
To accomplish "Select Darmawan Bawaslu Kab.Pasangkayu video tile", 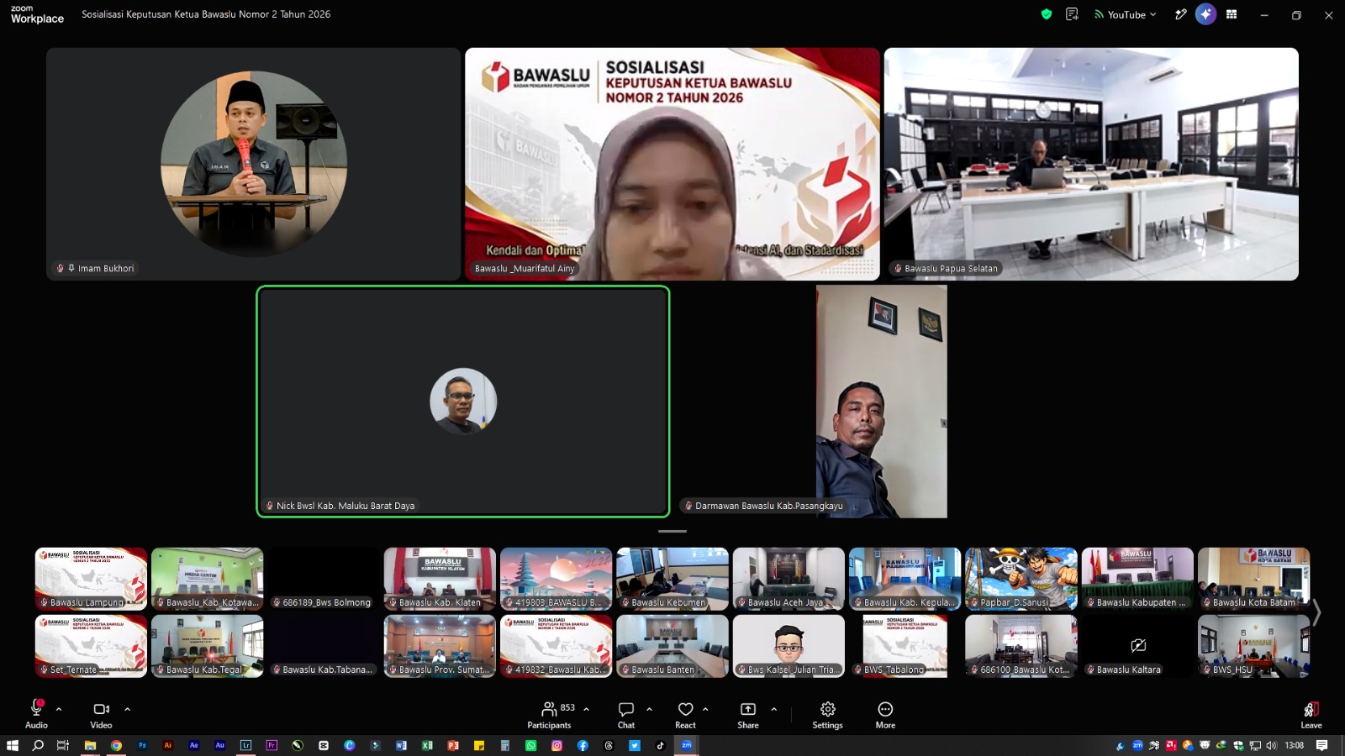I will [x=881, y=402].
